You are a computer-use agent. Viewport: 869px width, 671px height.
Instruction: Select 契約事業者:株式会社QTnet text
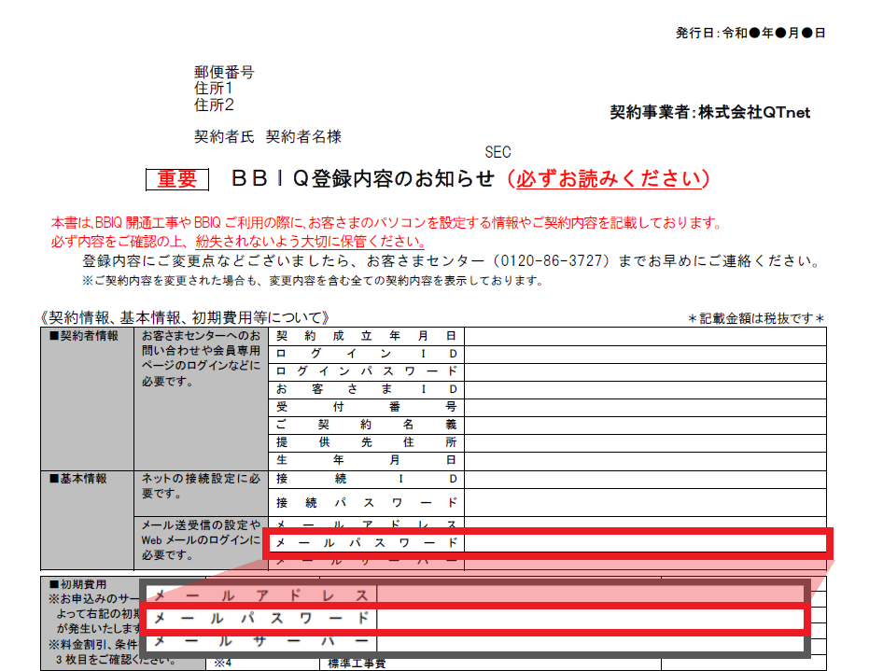pyautogui.click(x=710, y=113)
